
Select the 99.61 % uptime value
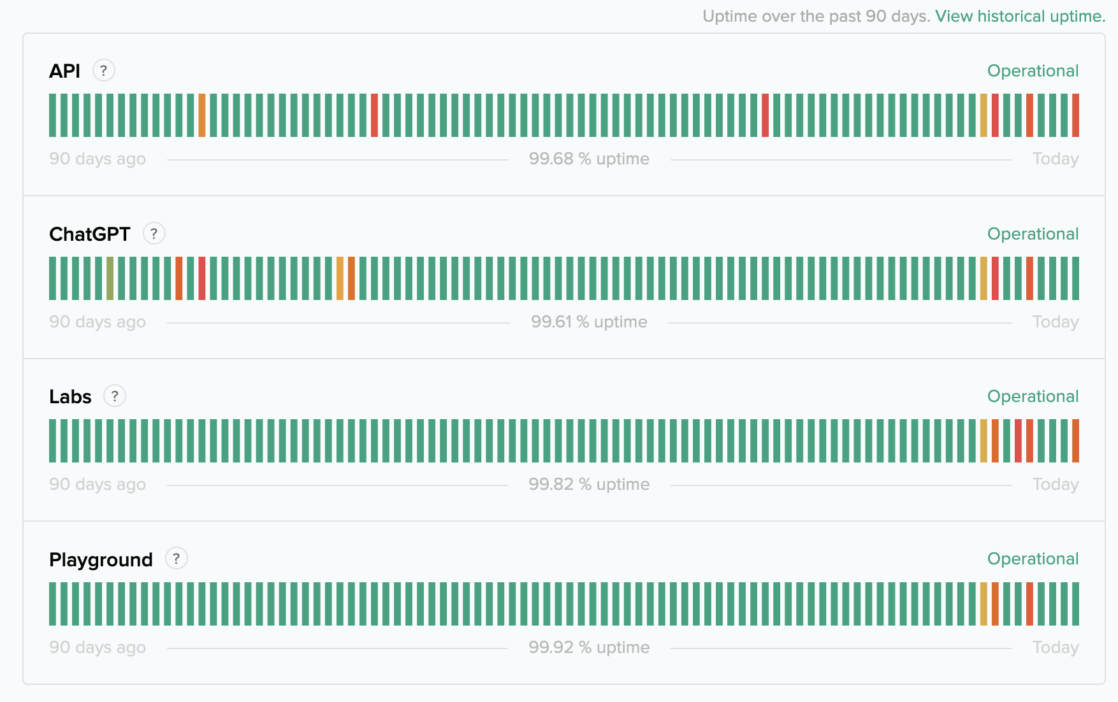tap(589, 322)
